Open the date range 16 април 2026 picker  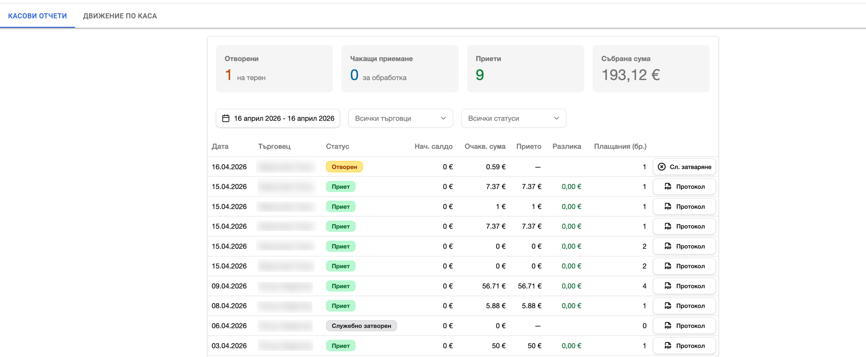tap(278, 118)
